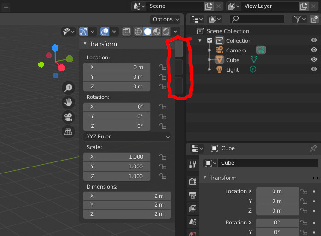The width and height of the screenshot is (321, 236).
Task: Open viewport object visibility dropdown
Action: point(68,32)
